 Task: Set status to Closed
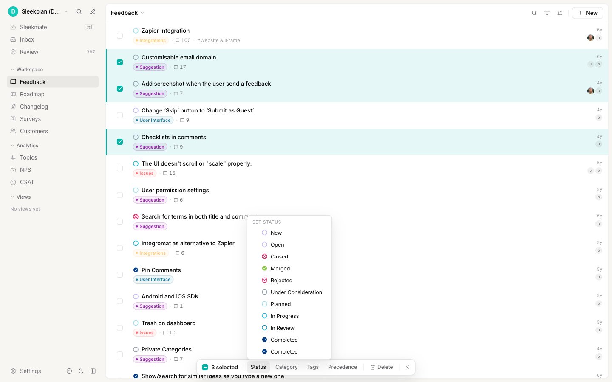(x=289, y=256)
